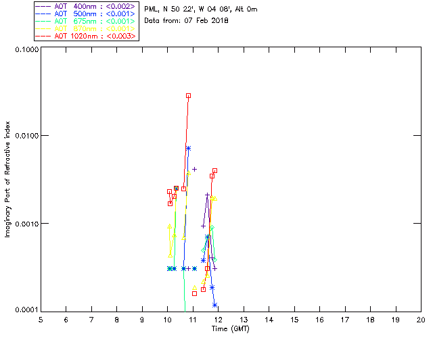Screen dimensions: 433x346
Task: Click the x-axis tick label 7
Action: tap(91, 320)
